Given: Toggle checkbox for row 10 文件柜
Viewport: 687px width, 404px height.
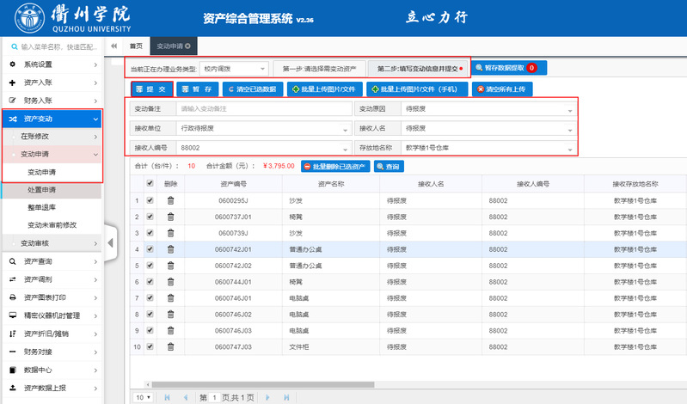Looking at the screenshot, I should 150,346.
